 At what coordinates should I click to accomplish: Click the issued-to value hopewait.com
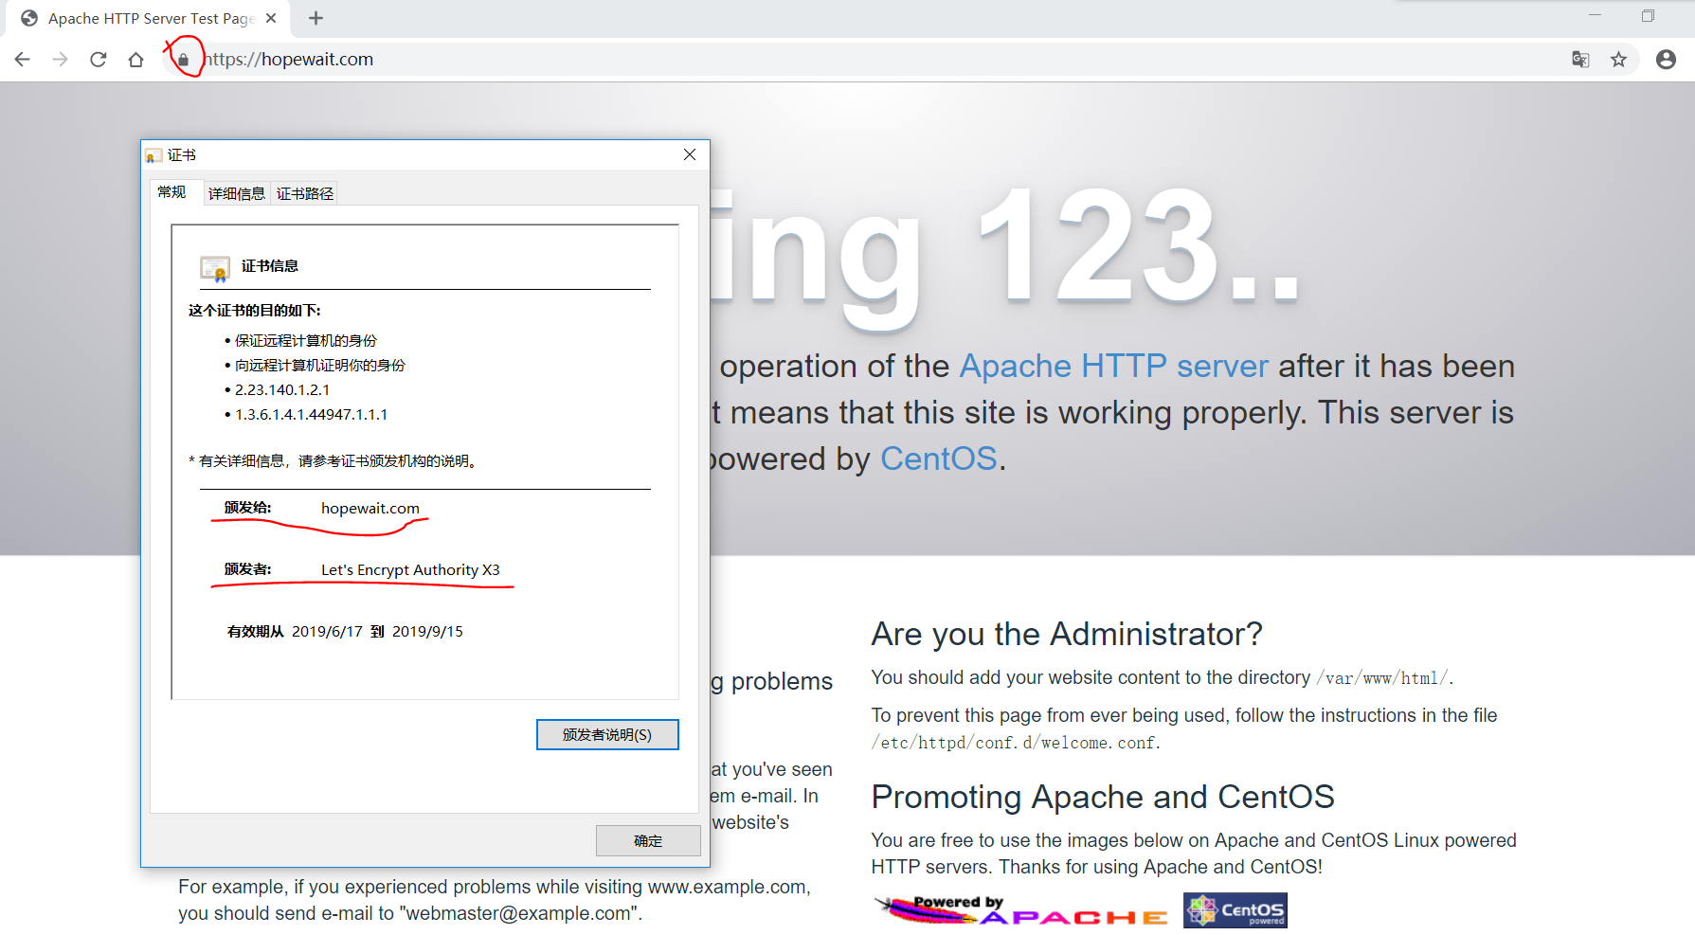370,509
